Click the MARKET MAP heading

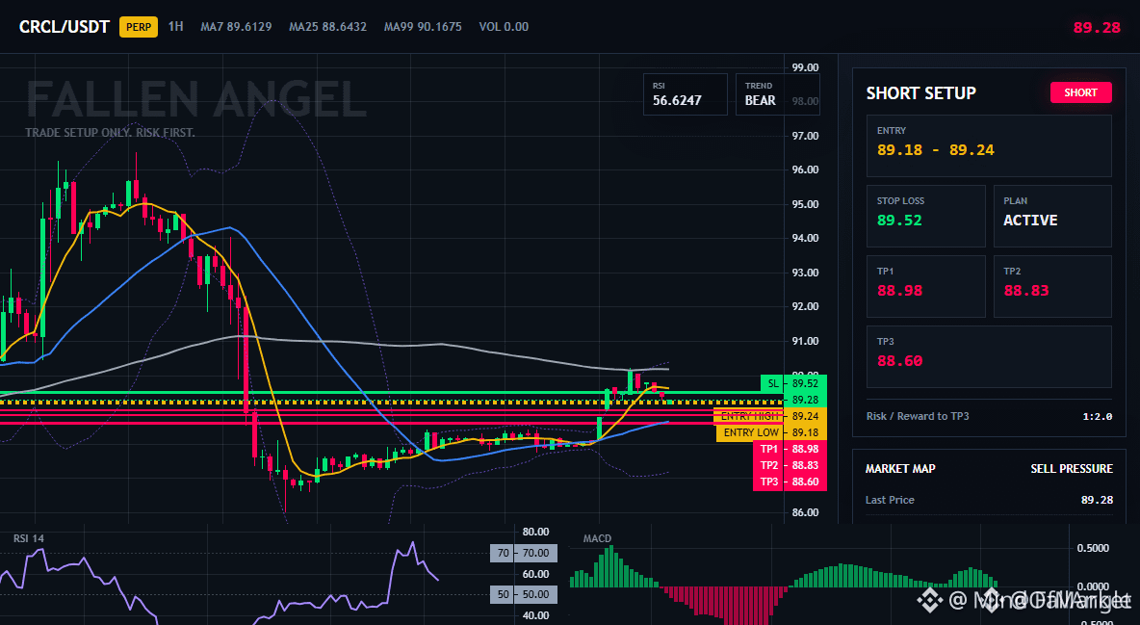tap(900, 469)
